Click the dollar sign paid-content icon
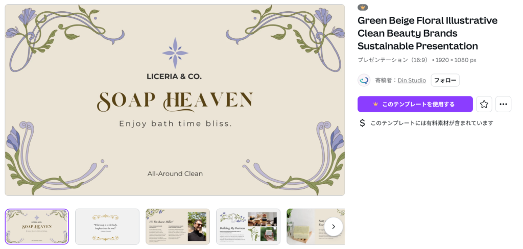523x249 pixels. tap(363, 123)
